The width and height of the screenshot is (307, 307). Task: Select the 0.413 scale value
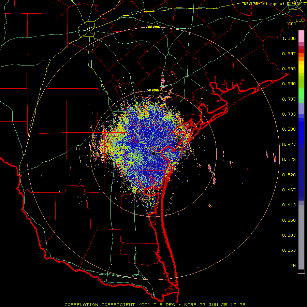click(x=289, y=205)
